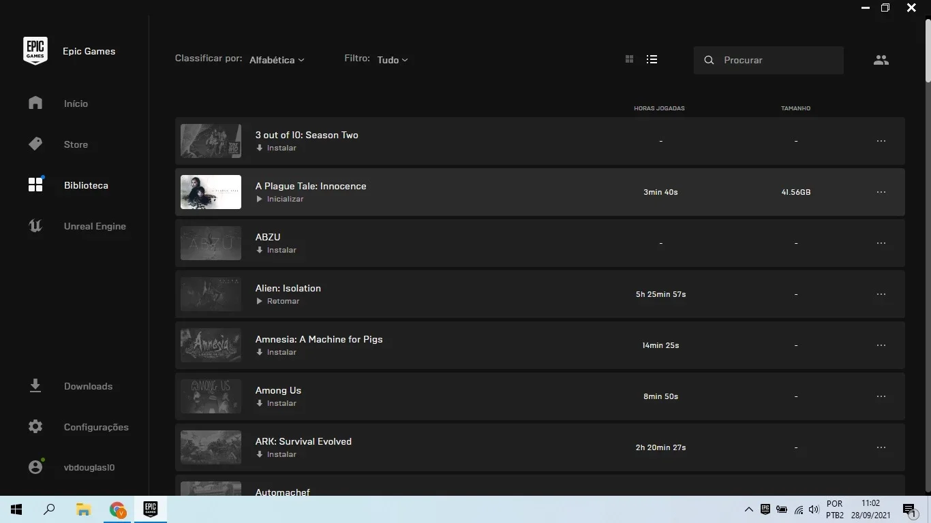This screenshot has width=931, height=523.
Task: Launch A Plague Tale: Innocence via Inicializar
Action: click(x=279, y=199)
